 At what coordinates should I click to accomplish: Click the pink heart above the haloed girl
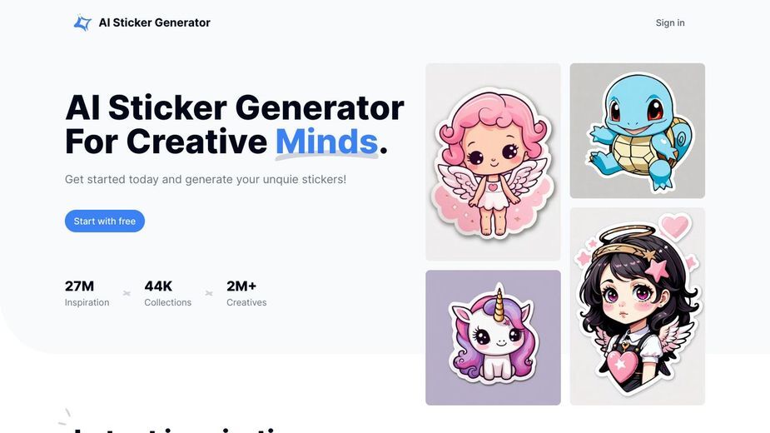[675, 226]
